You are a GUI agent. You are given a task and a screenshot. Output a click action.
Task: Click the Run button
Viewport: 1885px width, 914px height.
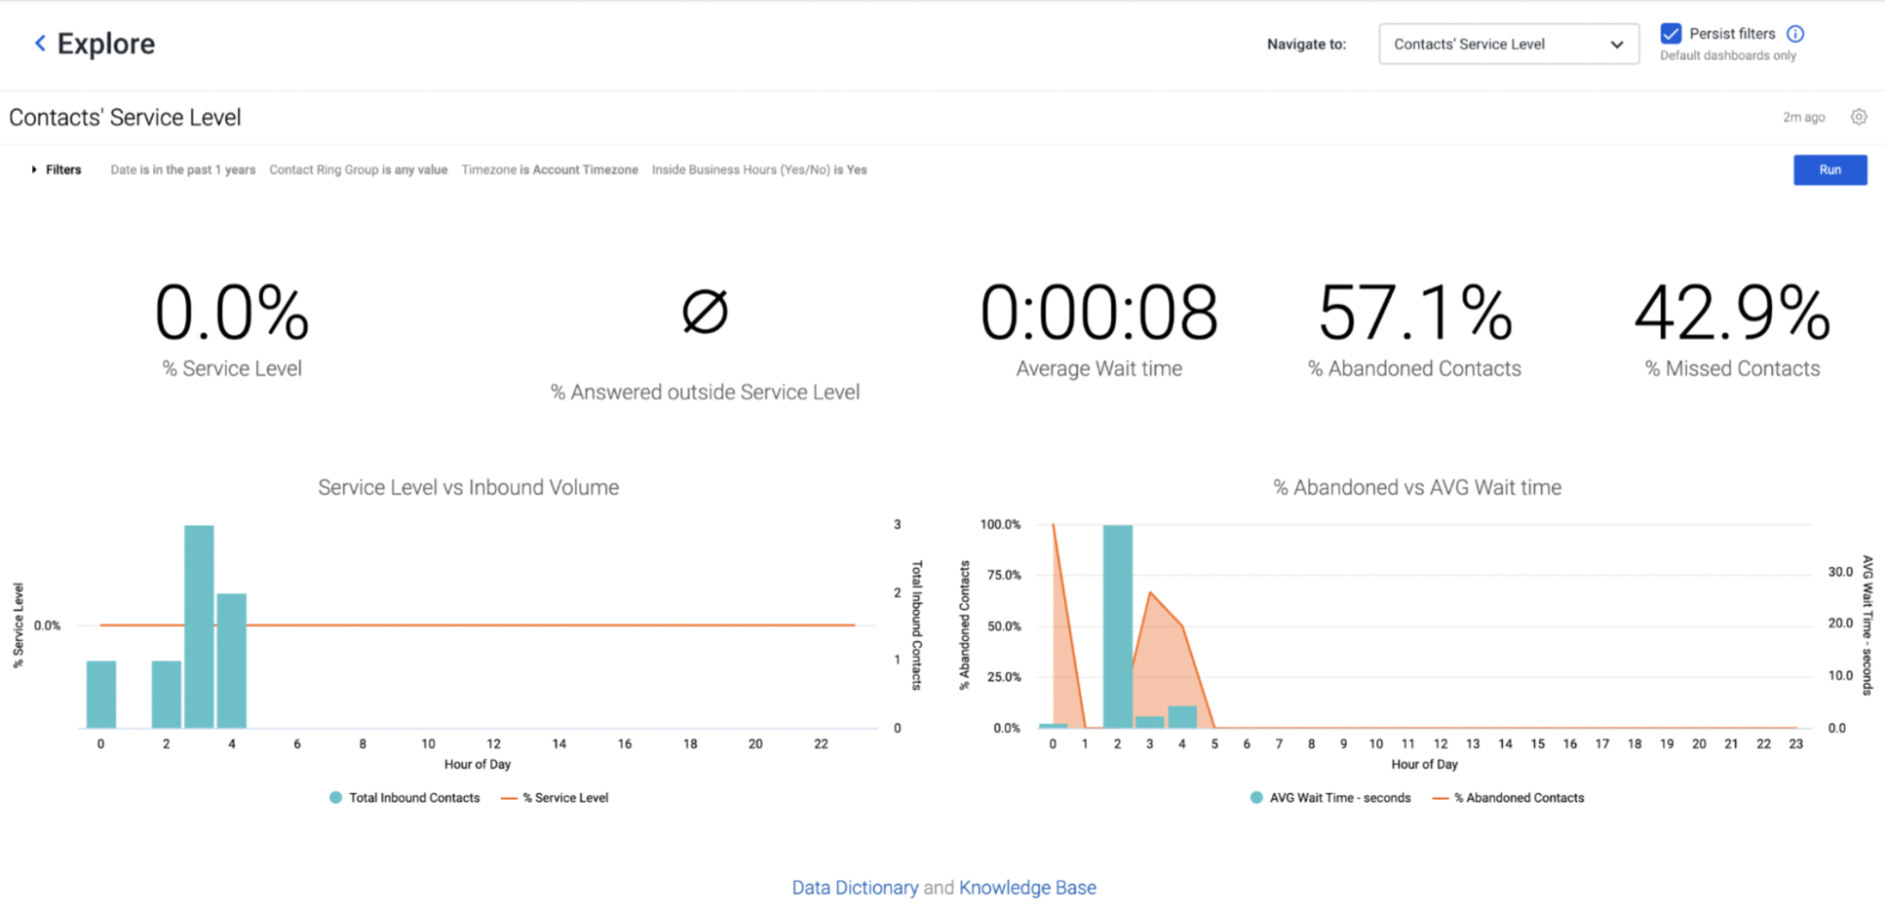[x=1830, y=170]
